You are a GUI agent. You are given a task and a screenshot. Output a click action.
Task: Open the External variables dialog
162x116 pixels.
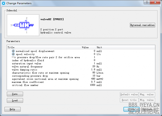coord(143,25)
